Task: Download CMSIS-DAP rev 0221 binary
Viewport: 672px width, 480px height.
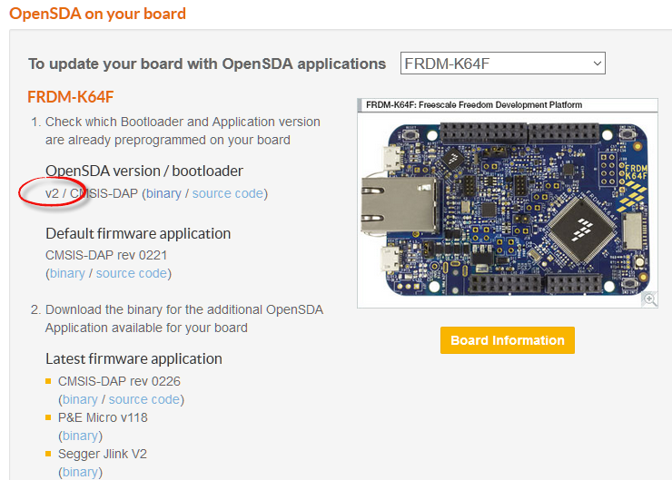Action: tap(67, 273)
